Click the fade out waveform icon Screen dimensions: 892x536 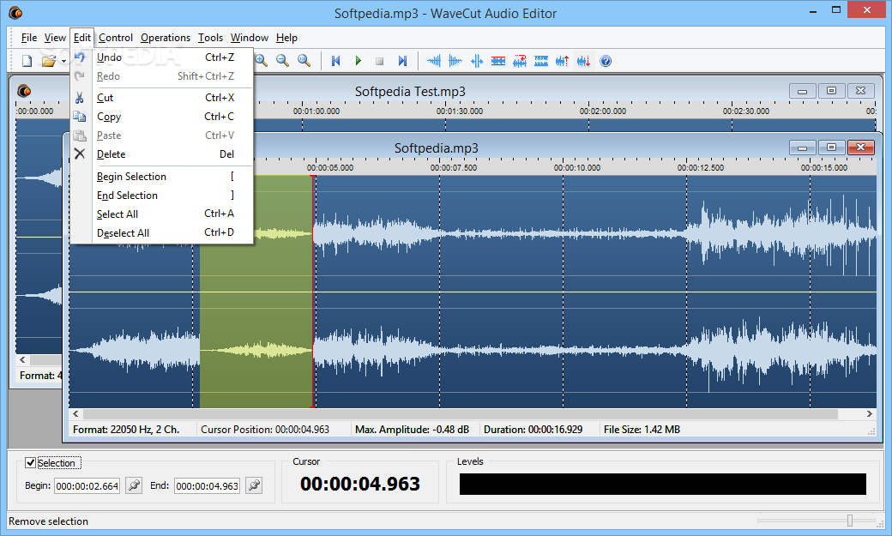tap(455, 61)
